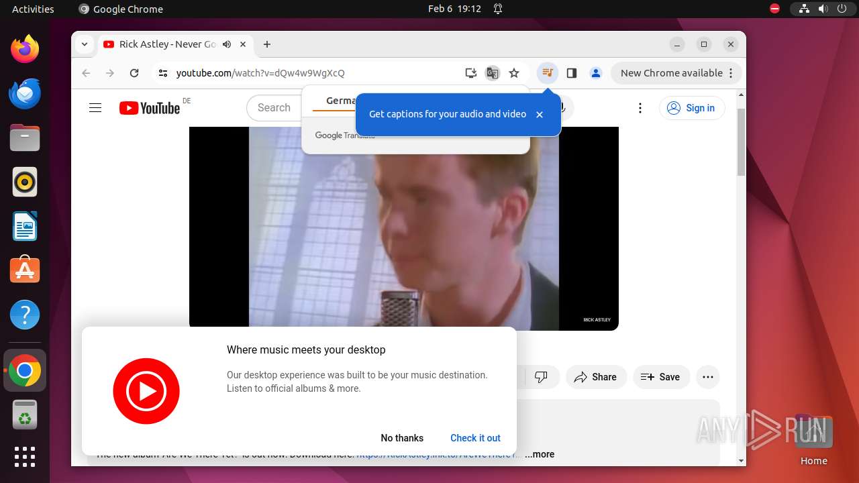The width and height of the screenshot is (859, 483).
Task: Launch Rhythmbox from the dock
Action: [x=25, y=182]
